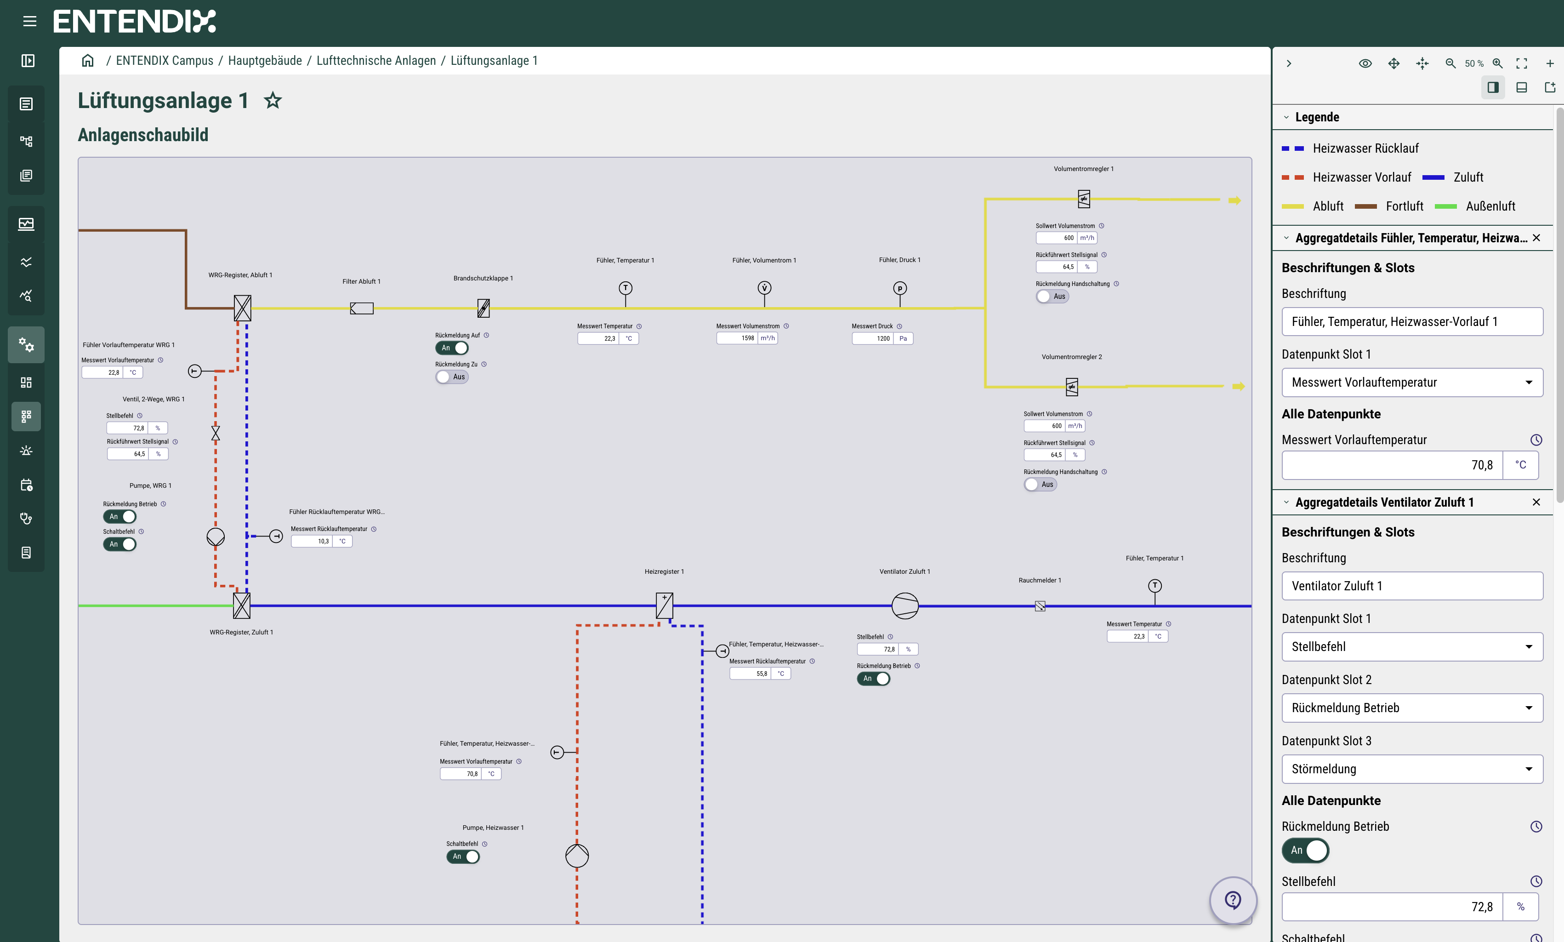This screenshot has width=1564, height=942.
Task: Click the eye icon to toggle view mode
Action: [1365, 63]
